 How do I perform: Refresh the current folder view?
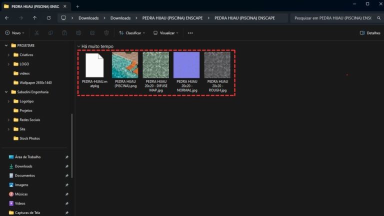point(48,18)
